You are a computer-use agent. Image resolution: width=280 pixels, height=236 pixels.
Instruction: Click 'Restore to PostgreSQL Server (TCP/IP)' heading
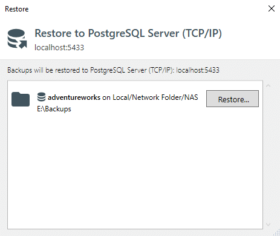coord(128,33)
